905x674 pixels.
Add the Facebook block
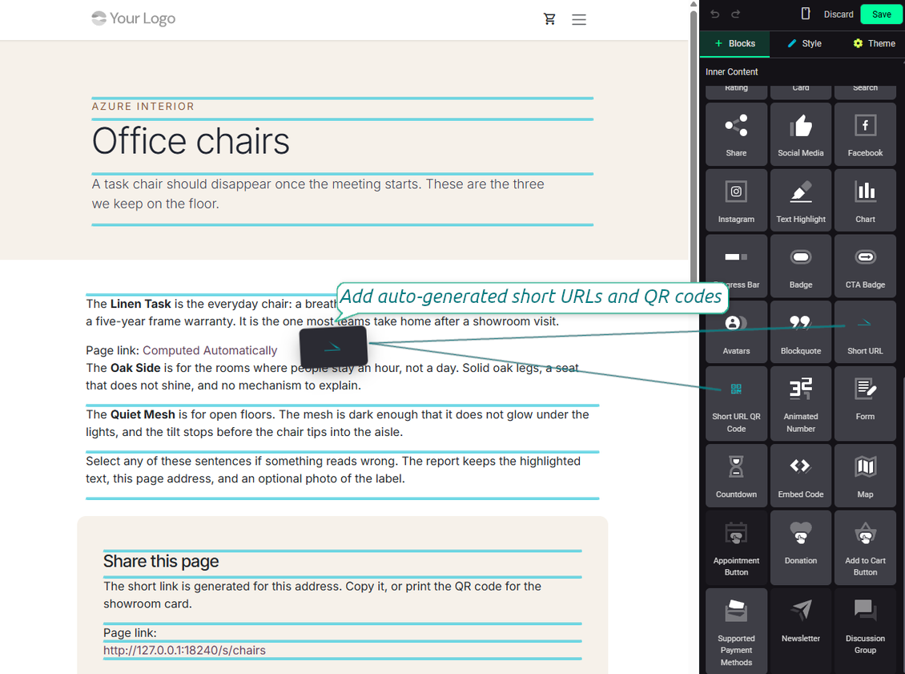tap(865, 135)
